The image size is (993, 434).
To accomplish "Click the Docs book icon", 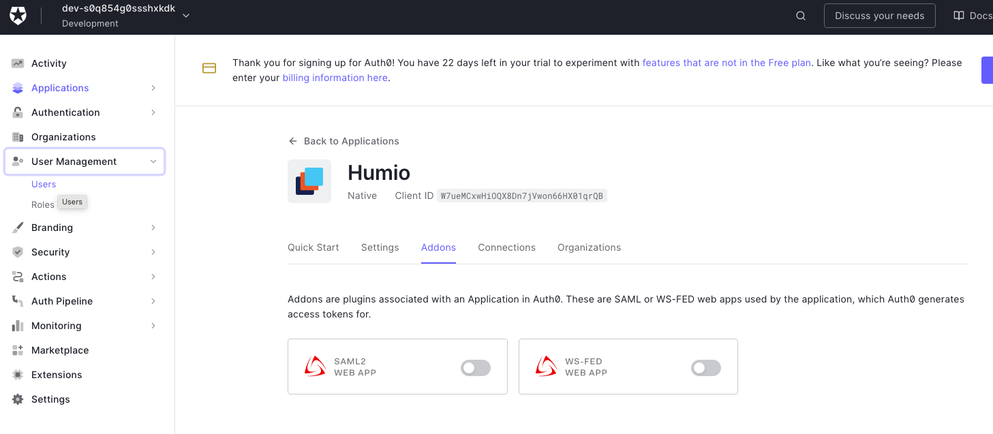I will [x=960, y=15].
